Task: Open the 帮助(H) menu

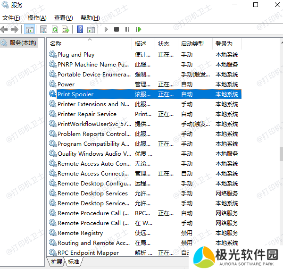Action: tap(90, 18)
